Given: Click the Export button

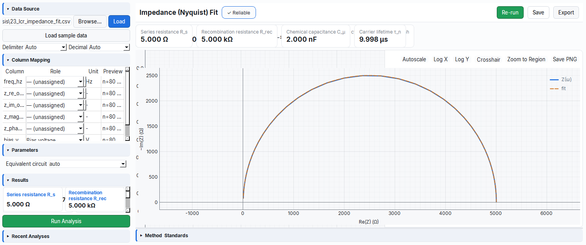Looking at the screenshot, I should (x=566, y=12).
